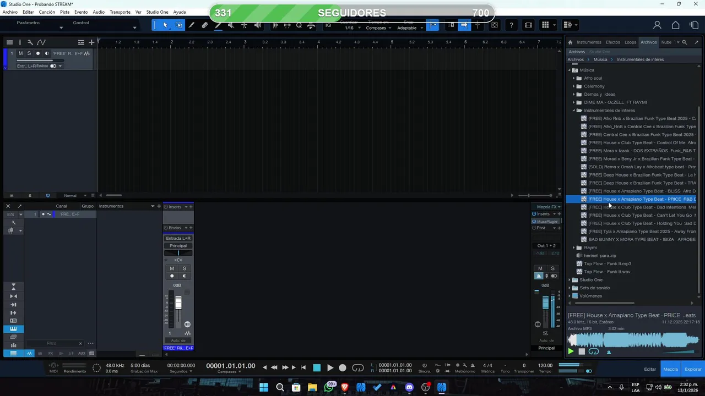Switch to the Loops browser tab
The width and height of the screenshot is (705, 396).
(x=630, y=42)
